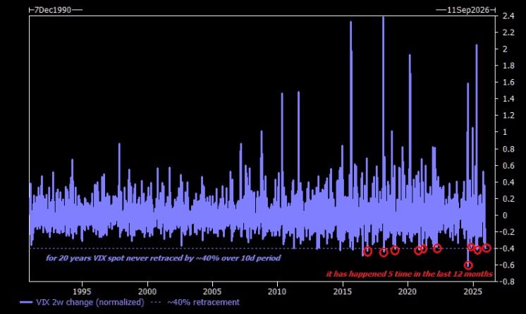Click the -0.6 y-axis value
This screenshot has width=526, height=314.
[x=507, y=265]
